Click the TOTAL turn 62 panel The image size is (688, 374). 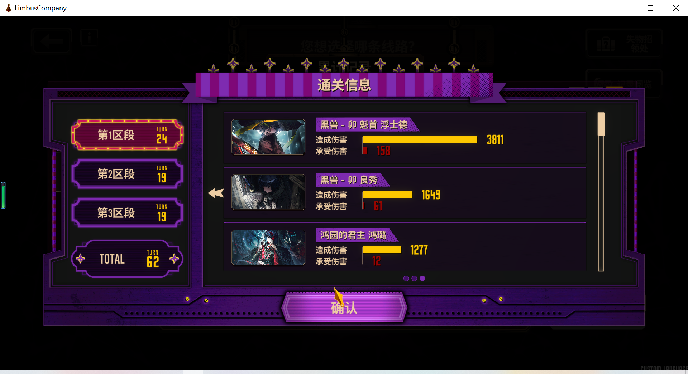pos(128,259)
